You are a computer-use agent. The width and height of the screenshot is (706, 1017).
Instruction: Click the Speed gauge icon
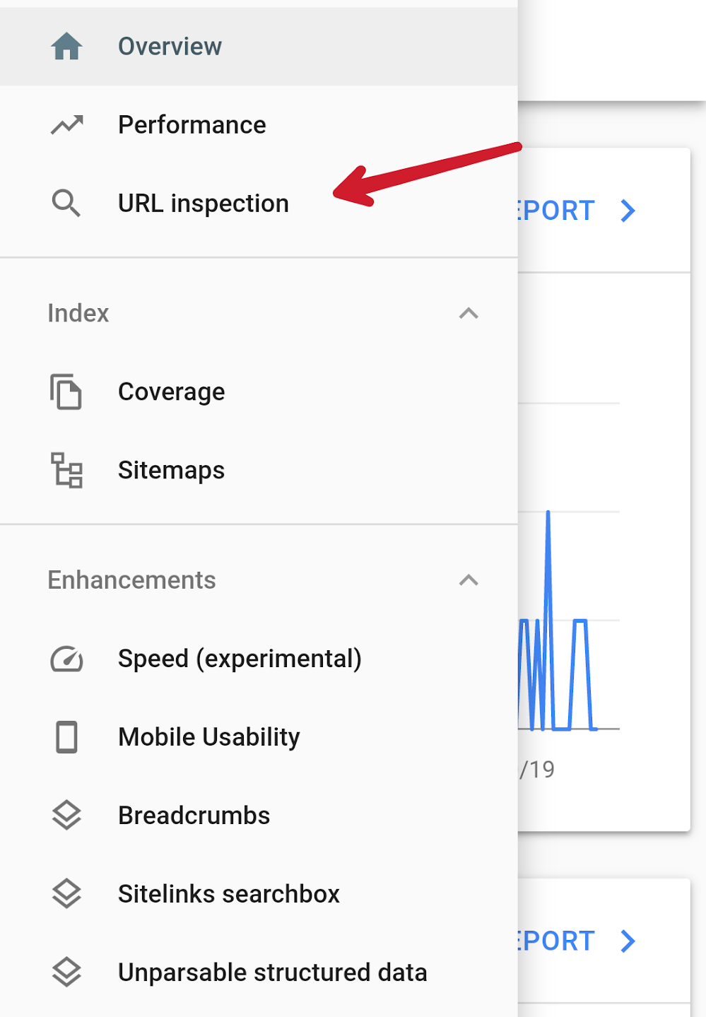(x=66, y=659)
